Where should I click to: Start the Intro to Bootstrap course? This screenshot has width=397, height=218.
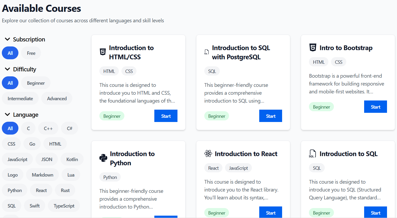(375, 107)
